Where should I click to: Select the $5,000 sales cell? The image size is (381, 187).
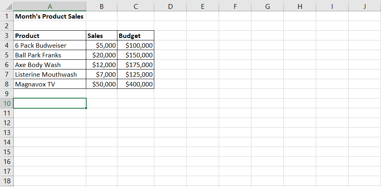[x=102, y=45]
